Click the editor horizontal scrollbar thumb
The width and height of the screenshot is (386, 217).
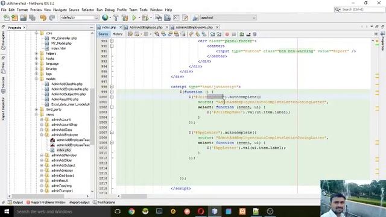134,196
